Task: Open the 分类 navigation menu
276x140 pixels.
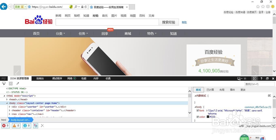Action: point(60,33)
